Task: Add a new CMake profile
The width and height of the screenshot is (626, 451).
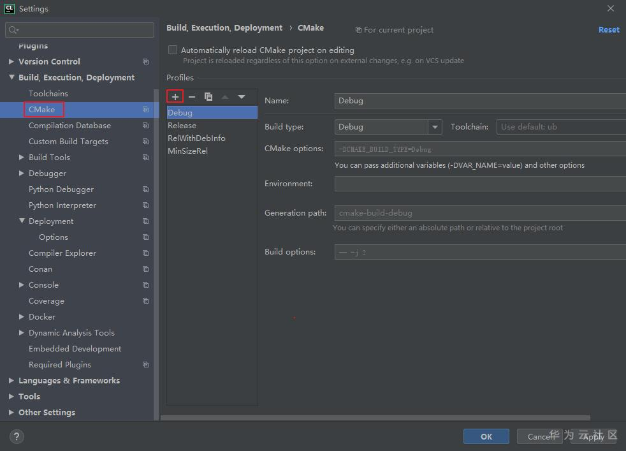Action: (x=175, y=96)
